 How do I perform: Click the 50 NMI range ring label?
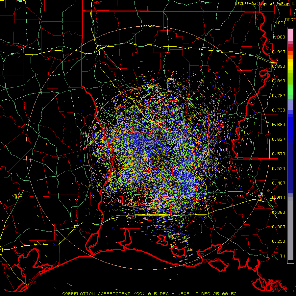click(148, 87)
